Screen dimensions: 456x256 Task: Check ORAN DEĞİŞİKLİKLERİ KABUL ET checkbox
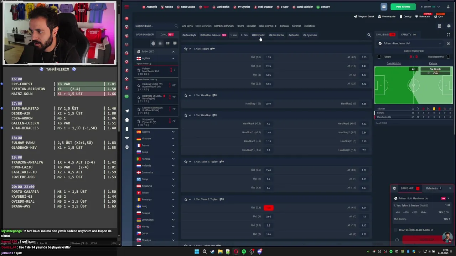point(395,230)
